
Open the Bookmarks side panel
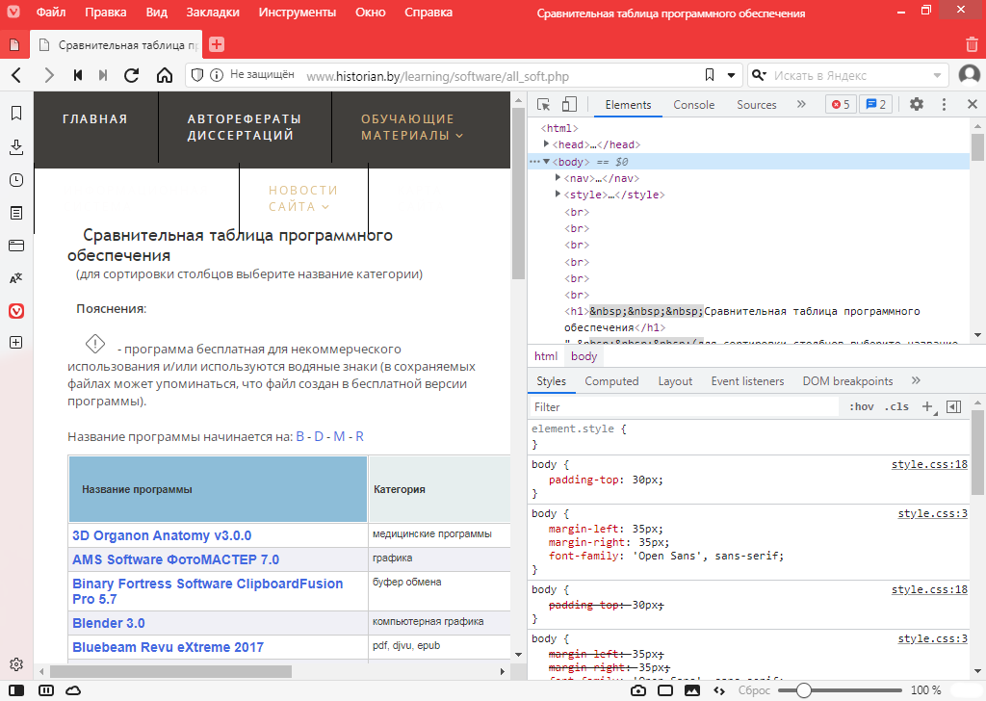(16, 114)
